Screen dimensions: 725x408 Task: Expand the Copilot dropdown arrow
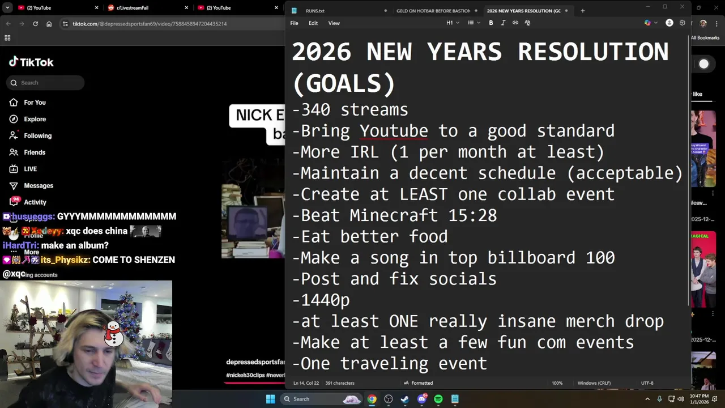click(x=656, y=23)
